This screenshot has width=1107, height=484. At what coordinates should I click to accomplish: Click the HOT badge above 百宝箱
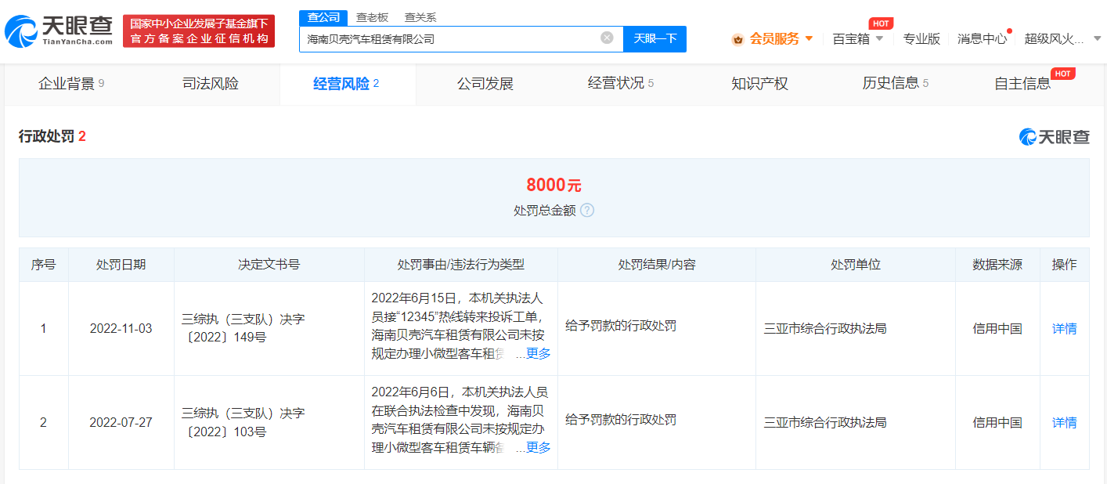tap(880, 23)
